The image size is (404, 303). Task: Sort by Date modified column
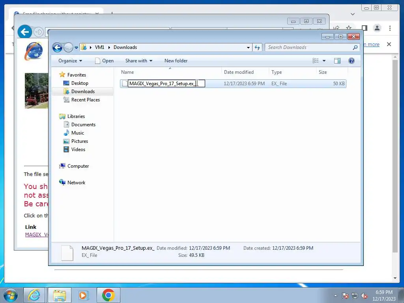pos(245,72)
